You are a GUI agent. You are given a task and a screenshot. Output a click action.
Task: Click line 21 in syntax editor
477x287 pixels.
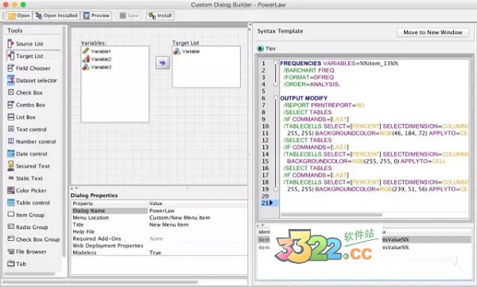point(374,203)
